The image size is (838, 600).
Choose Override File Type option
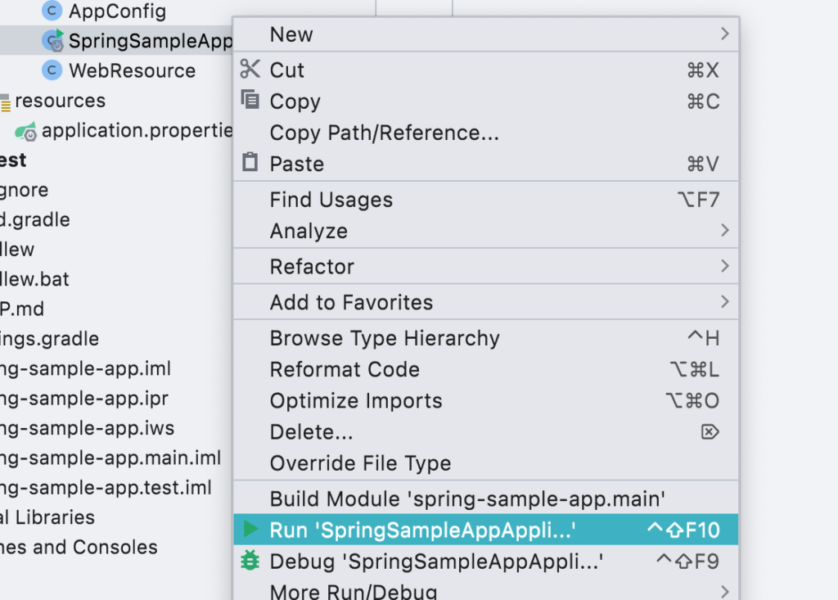click(x=360, y=463)
